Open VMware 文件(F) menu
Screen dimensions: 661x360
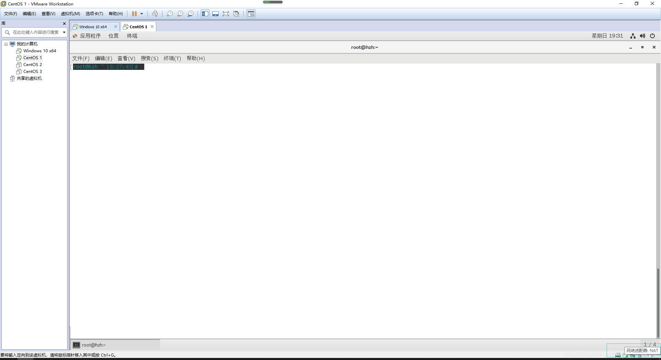point(11,14)
